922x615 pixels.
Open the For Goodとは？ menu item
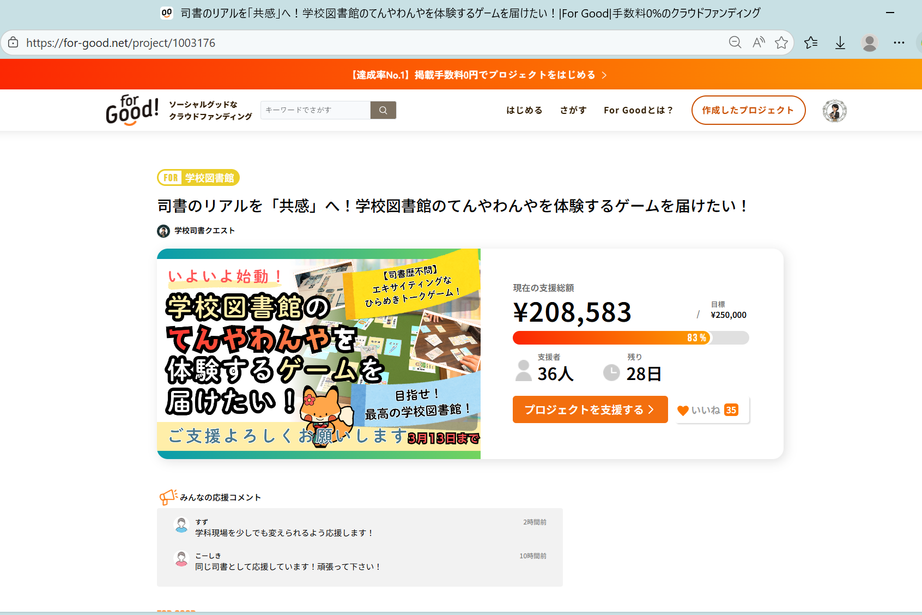click(x=638, y=110)
